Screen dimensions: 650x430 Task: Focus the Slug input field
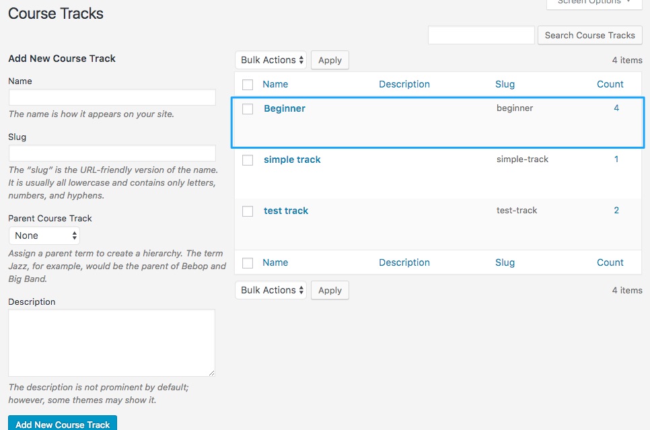112,153
